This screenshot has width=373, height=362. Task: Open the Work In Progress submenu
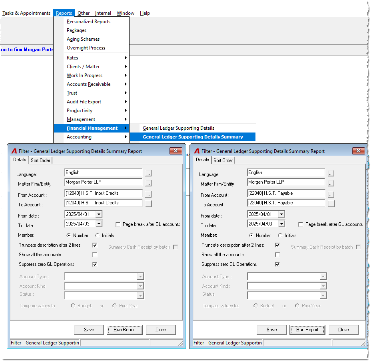pyautogui.click(x=92, y=75)
